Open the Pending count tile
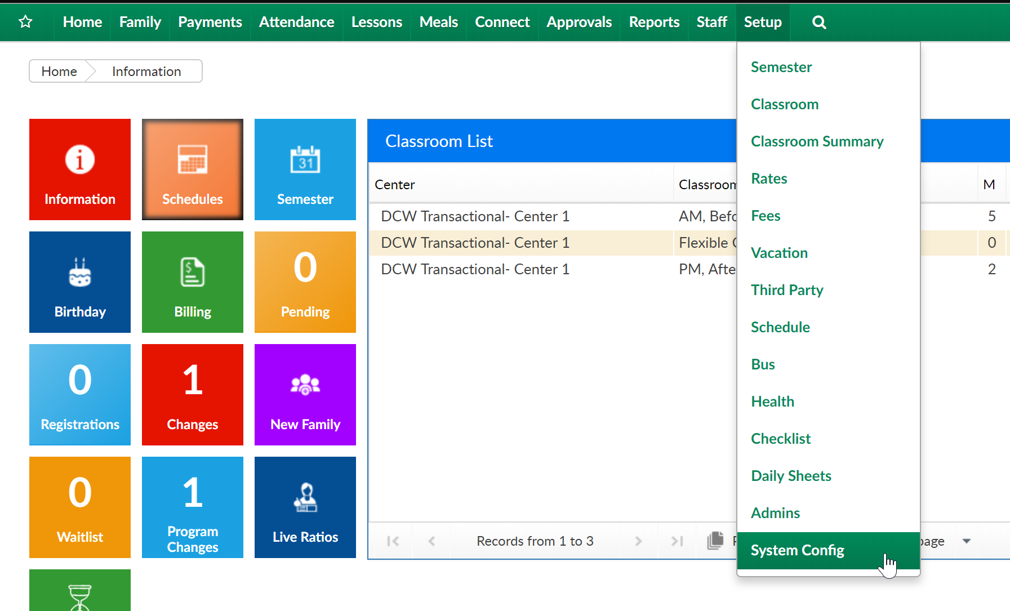This screenshot has height=611, width=1010. tap(305, 282)
